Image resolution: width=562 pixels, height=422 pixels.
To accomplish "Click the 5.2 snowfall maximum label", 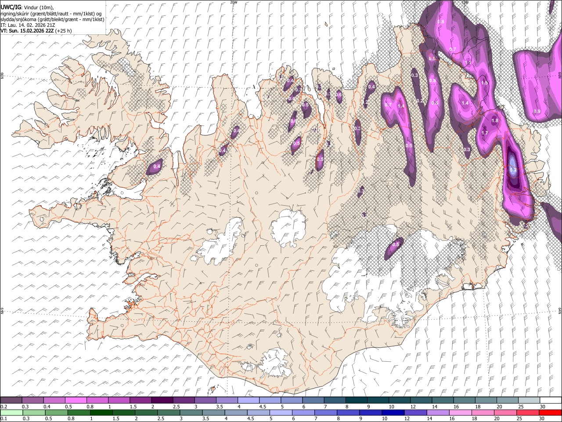I will (513, 169).
